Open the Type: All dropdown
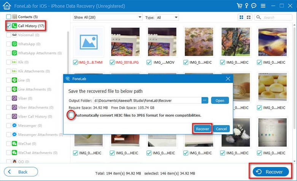Screen dimensions: 297x181 pos(167,17)
